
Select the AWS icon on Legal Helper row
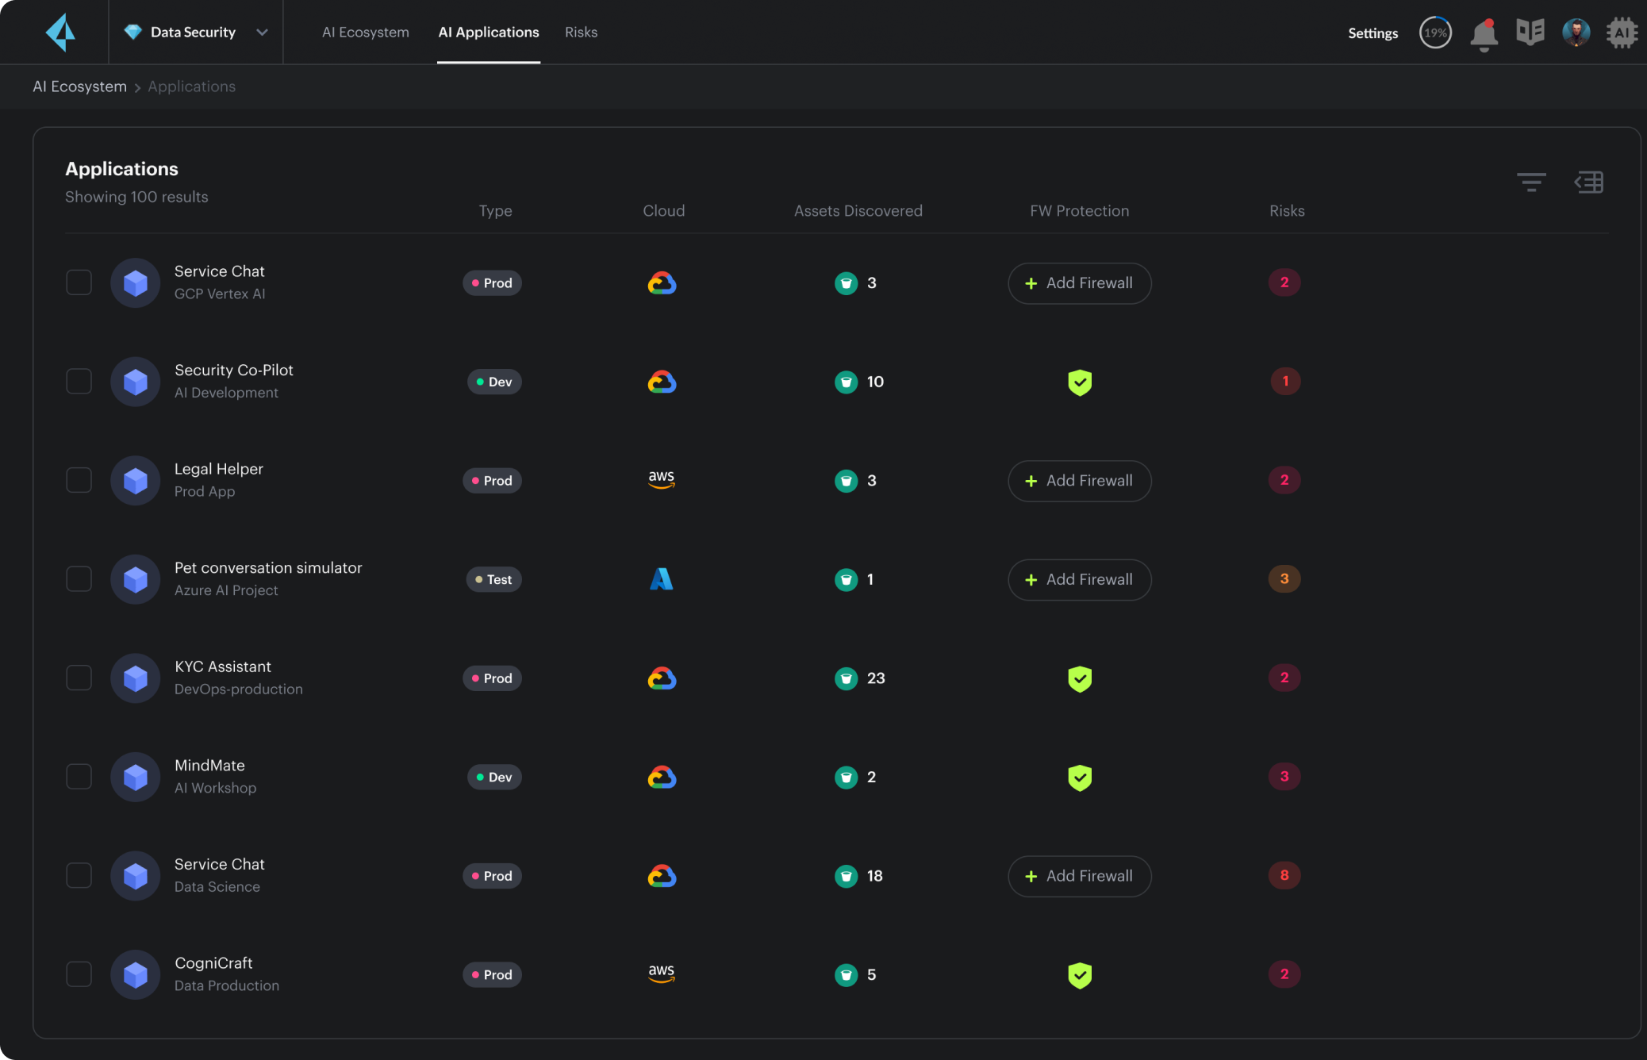[x=662, y=480]
